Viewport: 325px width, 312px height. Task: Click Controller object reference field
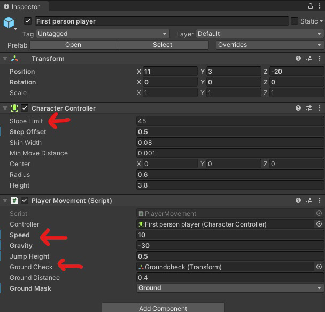pos(226,224)
